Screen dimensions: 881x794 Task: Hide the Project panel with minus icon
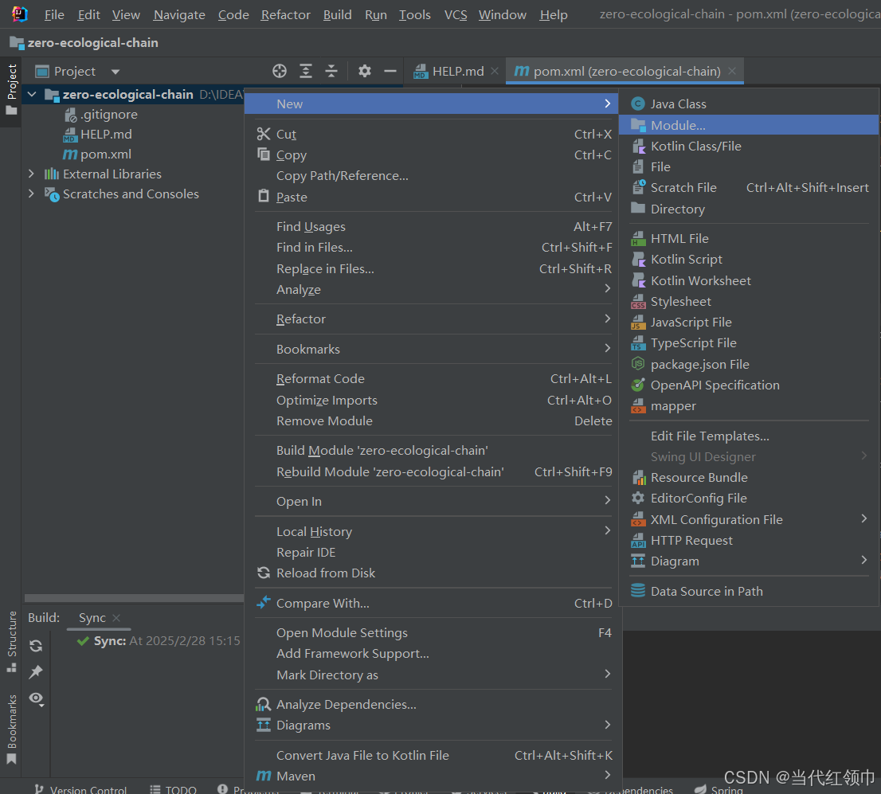(390, 72)
